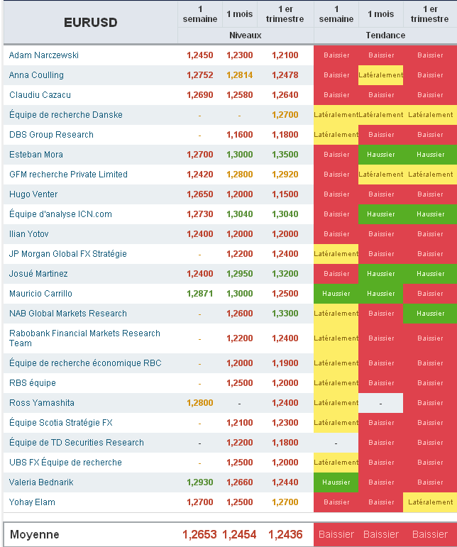Click Valeria Bednarik's Haussier weekly trend cell
The width and height of the screenshot is (457, 547).
click(x=336, y=482)
